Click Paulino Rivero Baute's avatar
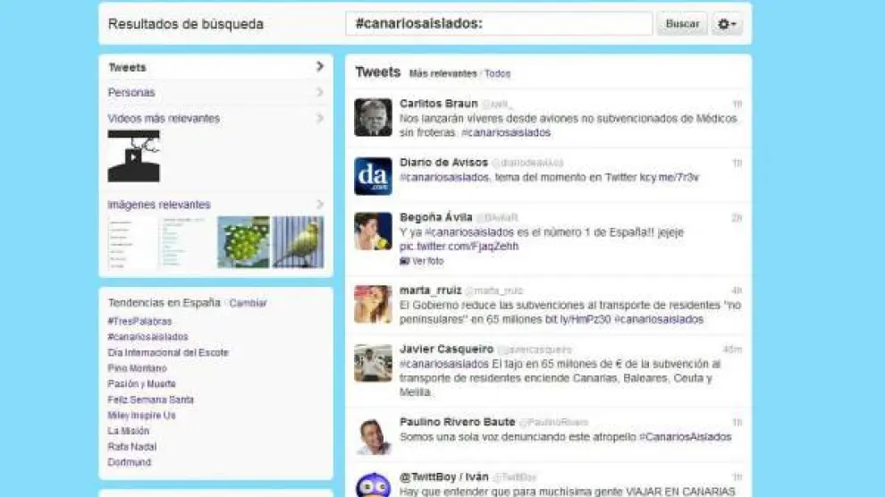 point(373,435)
